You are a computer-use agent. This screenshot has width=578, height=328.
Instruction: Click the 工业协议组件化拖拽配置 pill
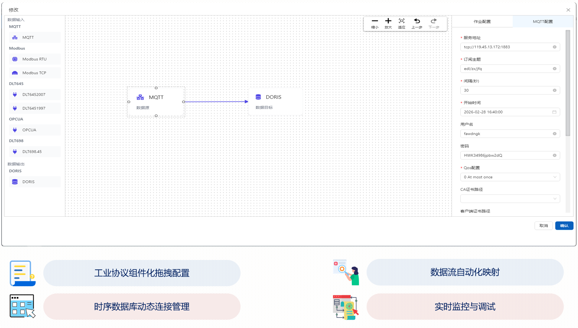tap(142, 273)
